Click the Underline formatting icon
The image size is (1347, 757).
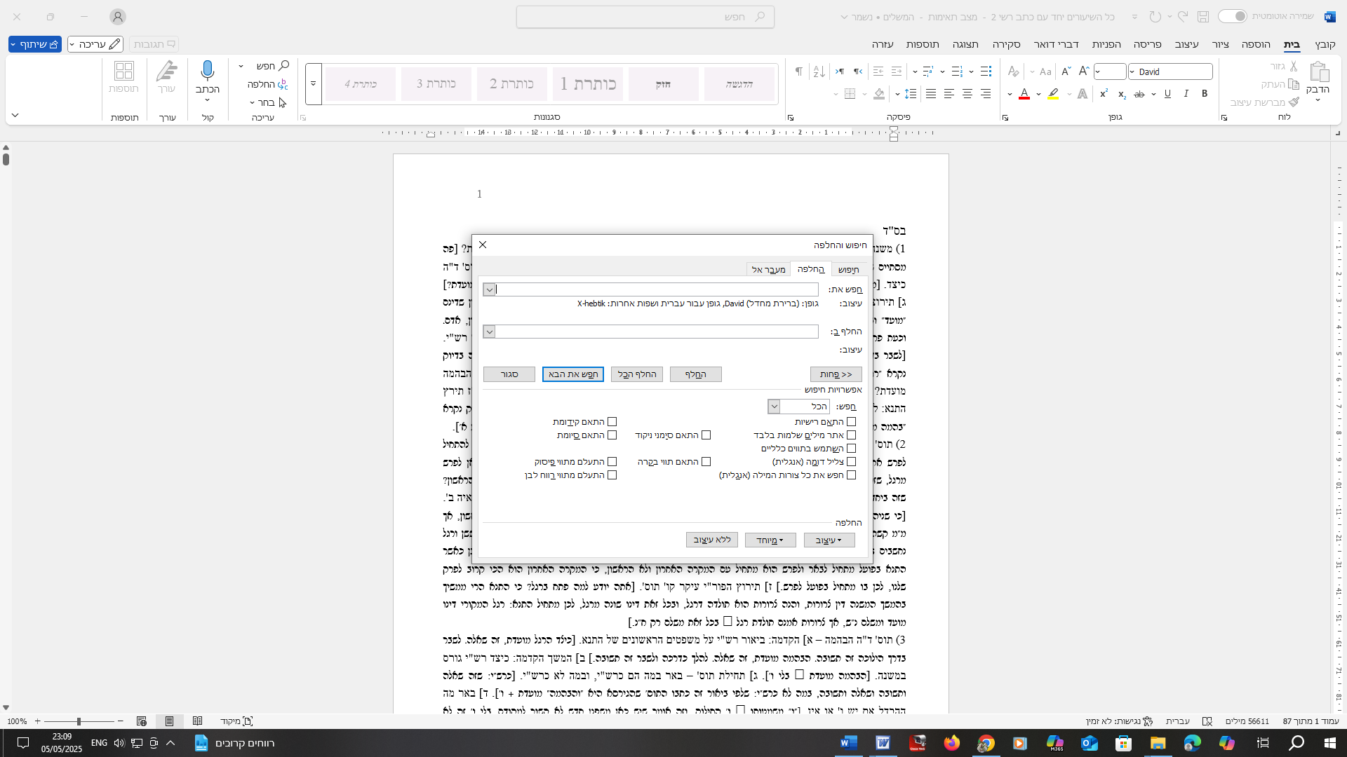coord(1167,94)
